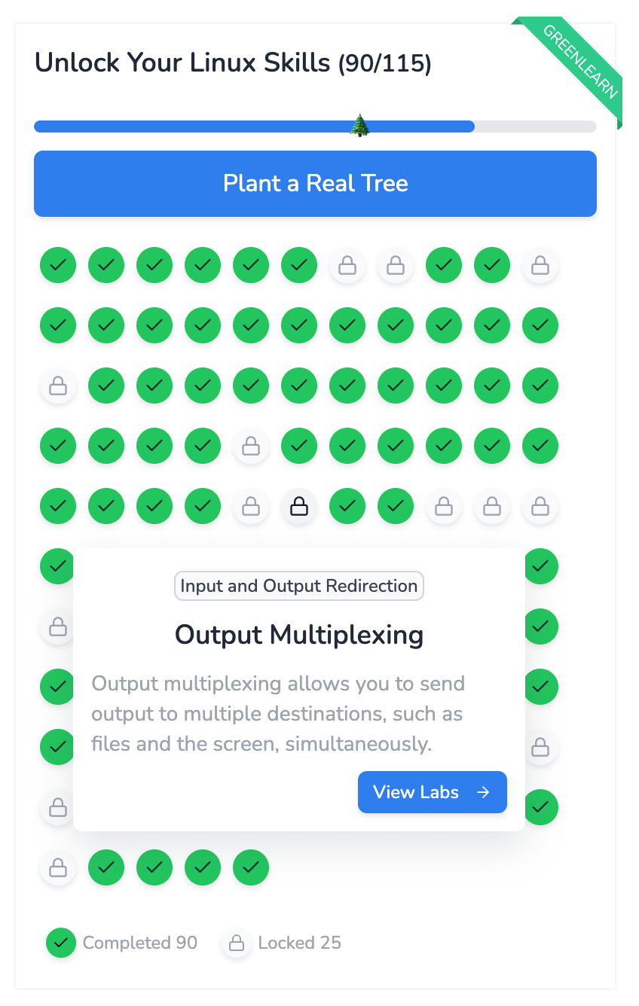This screenshot has height=1006, width=639.
Task: Click the locked skill starting the bottom row
Action: coord(58,867)
